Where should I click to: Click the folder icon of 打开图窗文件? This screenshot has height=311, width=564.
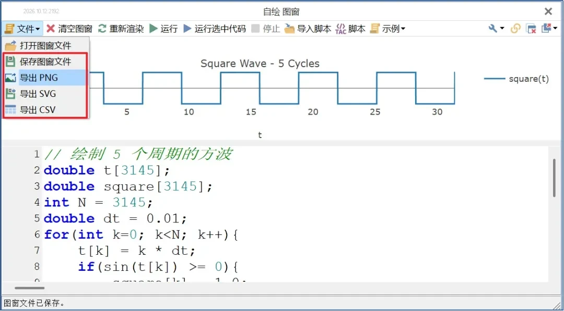pos(11,45)
